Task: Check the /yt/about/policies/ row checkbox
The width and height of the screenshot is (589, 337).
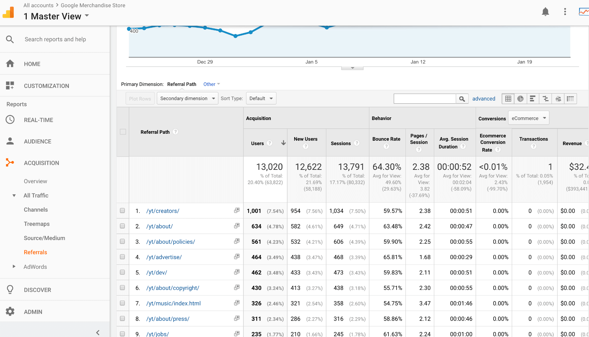Action: [x=122, y=241]
